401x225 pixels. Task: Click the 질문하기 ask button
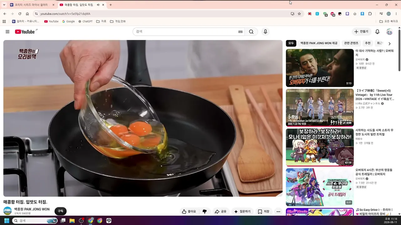click(242, 212)
